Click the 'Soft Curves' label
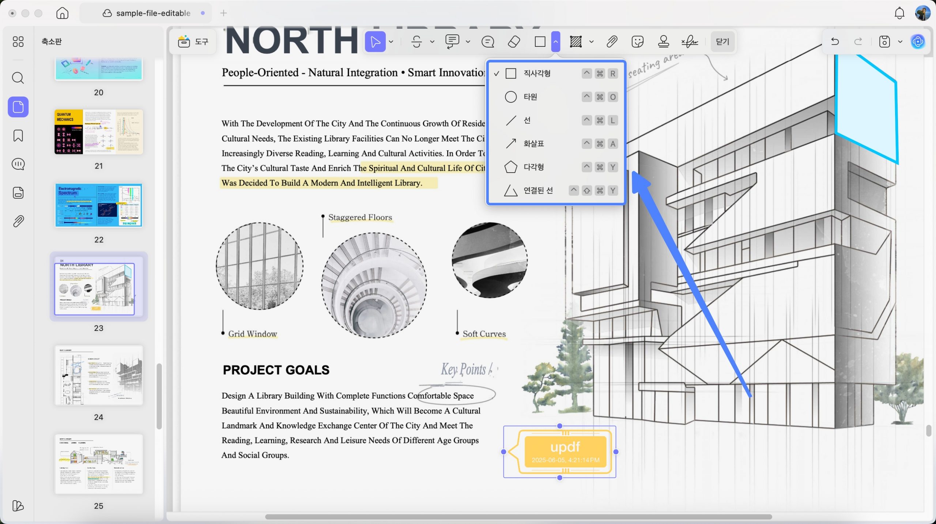936x524 pixels. [484, 334]
